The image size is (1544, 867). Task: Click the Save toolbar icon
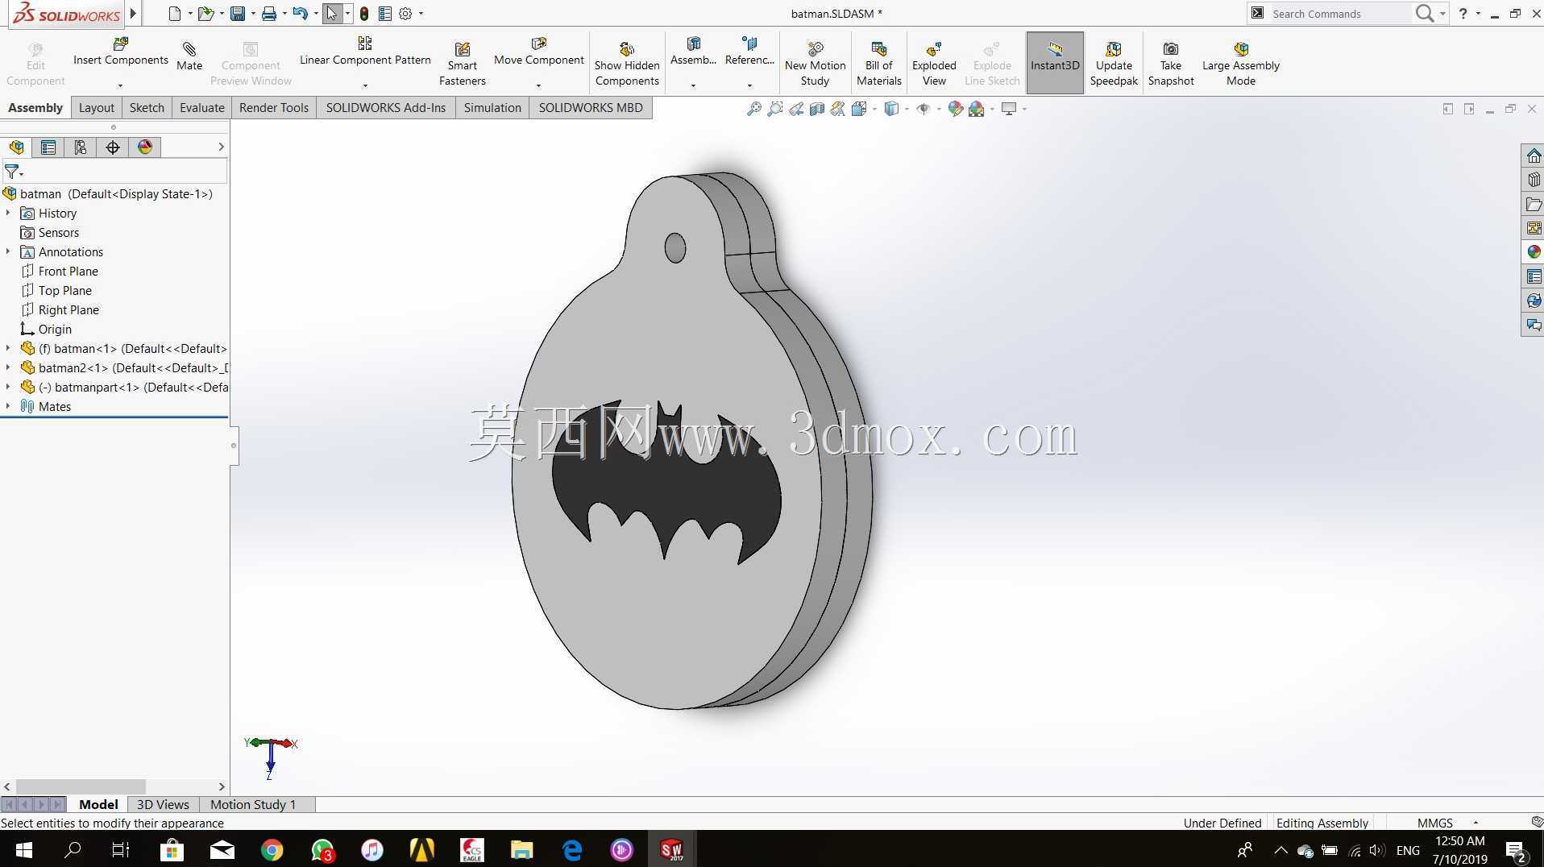238,14
